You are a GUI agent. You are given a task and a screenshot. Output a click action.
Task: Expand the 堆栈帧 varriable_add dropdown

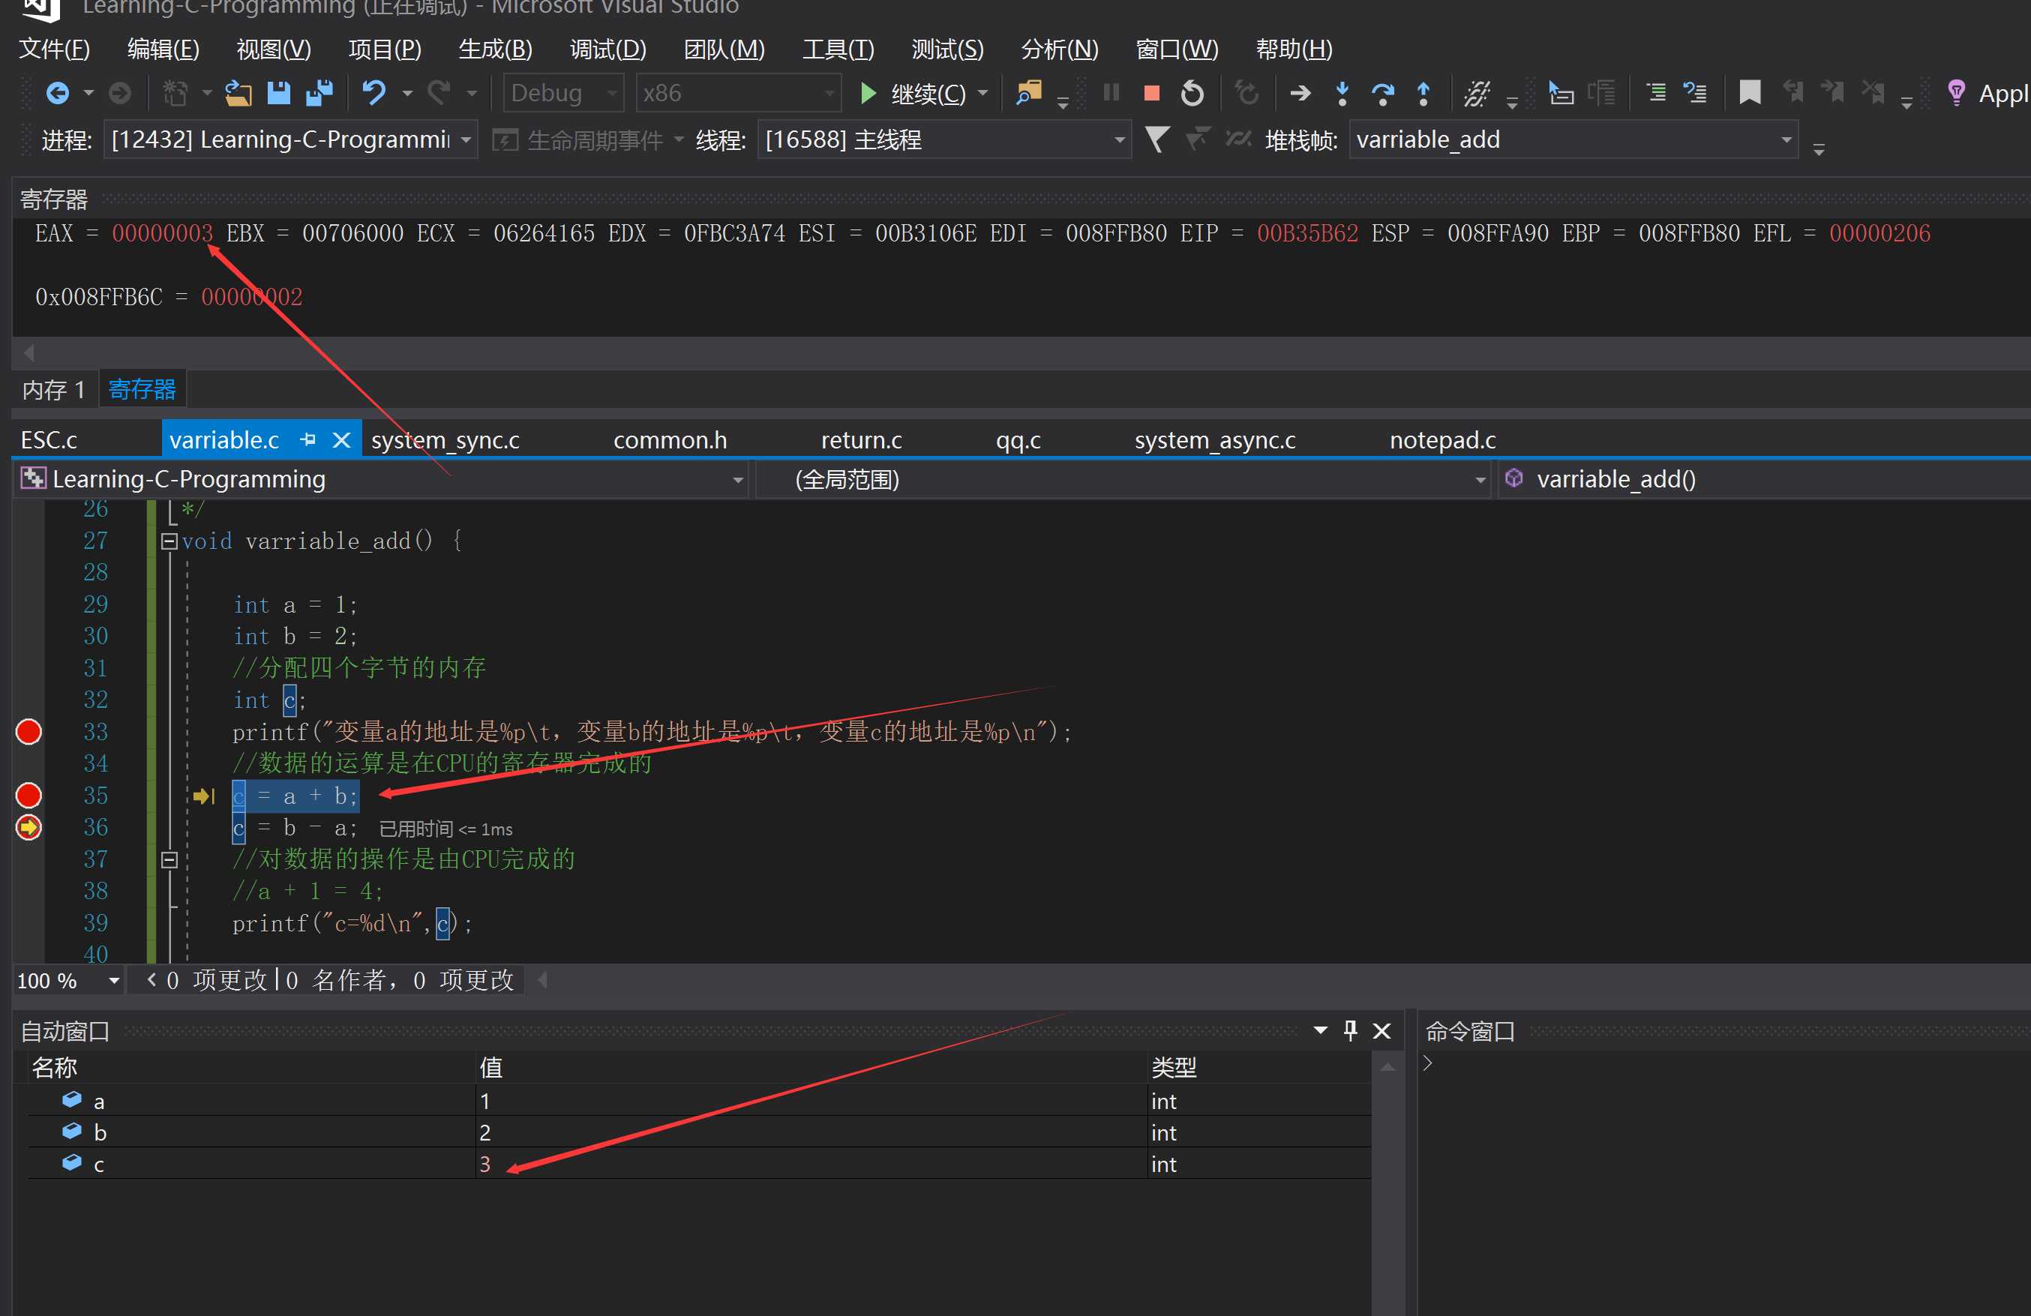click(1783, 139)
